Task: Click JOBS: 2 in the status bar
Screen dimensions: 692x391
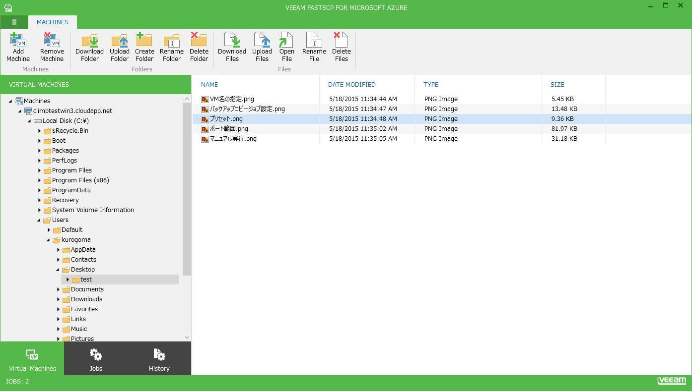Action: [17, 382]
